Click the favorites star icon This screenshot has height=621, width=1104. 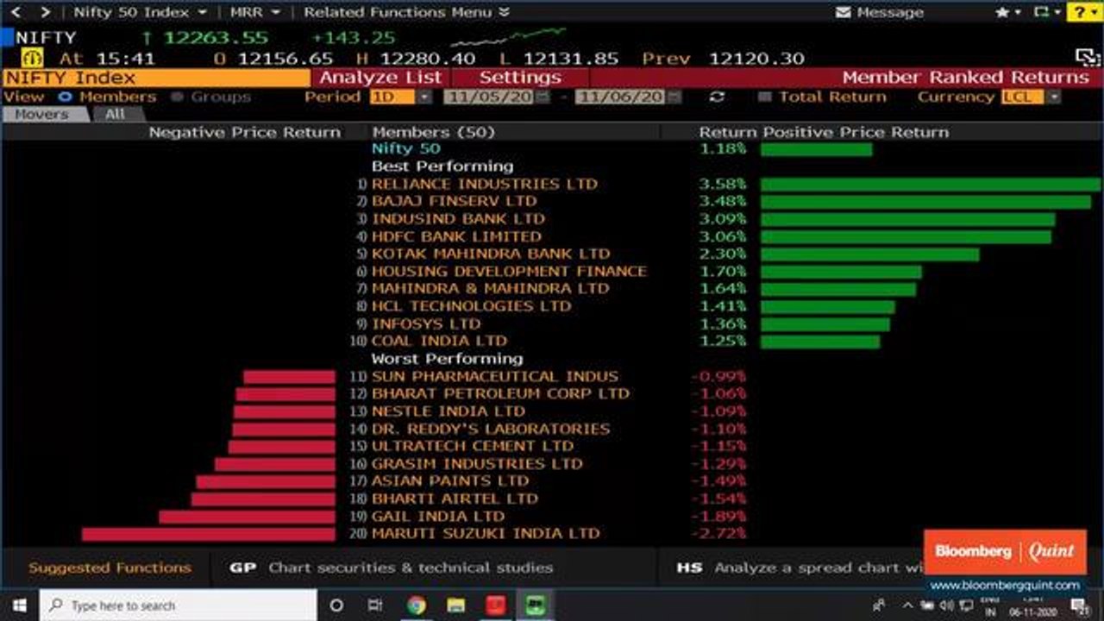(1002, 12)
